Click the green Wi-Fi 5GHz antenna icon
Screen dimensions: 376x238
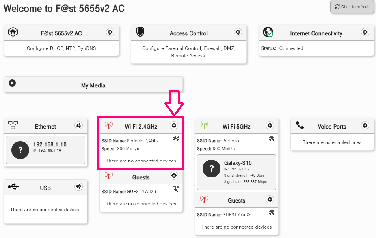coord(204,125)
